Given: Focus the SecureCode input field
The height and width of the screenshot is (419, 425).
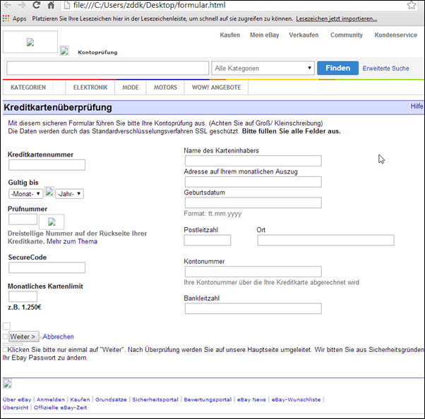Looking at the screenshot, I should [x=47, y=267].
